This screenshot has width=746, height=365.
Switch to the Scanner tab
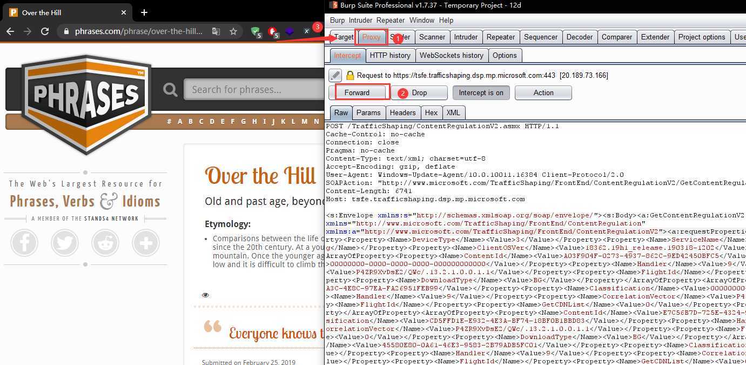[432, 37]
